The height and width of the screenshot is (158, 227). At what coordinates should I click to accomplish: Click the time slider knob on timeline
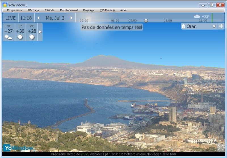[x=146, y=21]
